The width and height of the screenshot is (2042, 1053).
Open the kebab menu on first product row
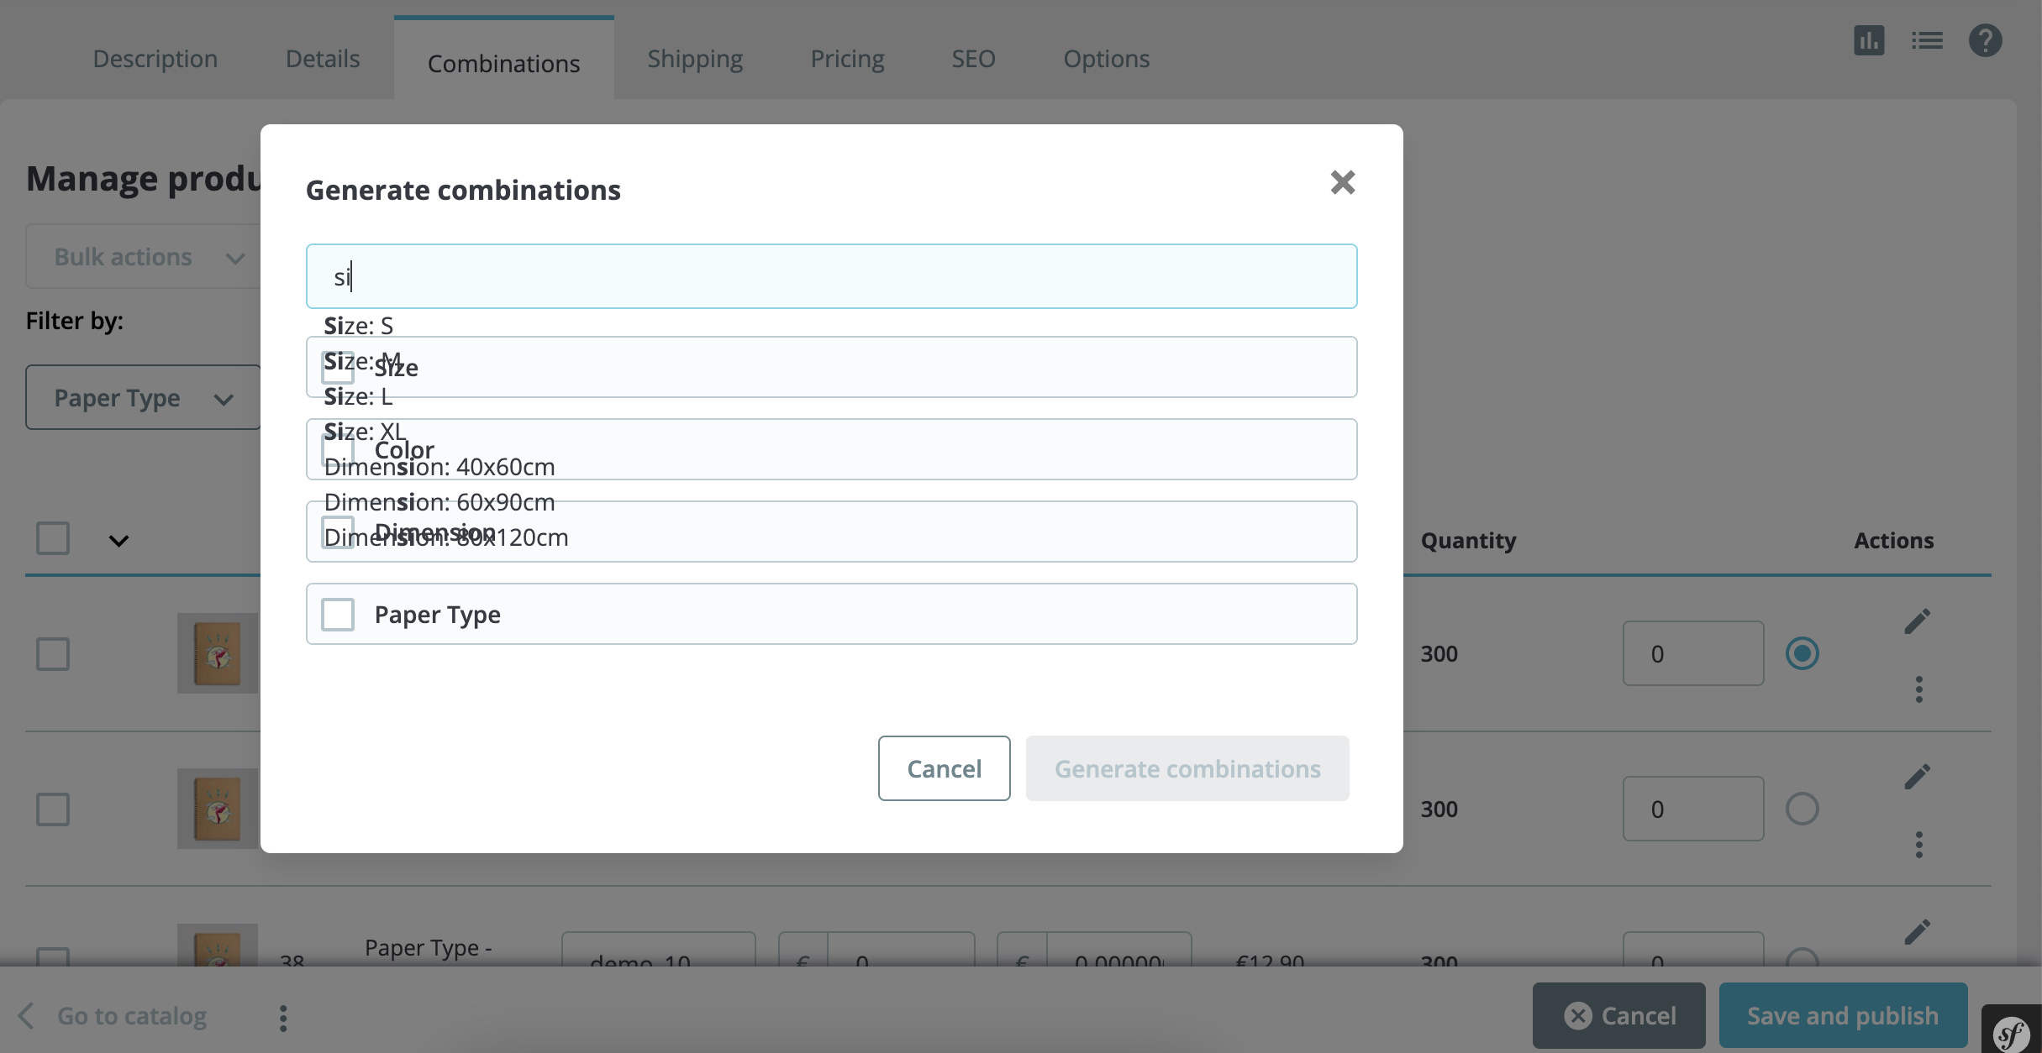[x=1918, y=689]
